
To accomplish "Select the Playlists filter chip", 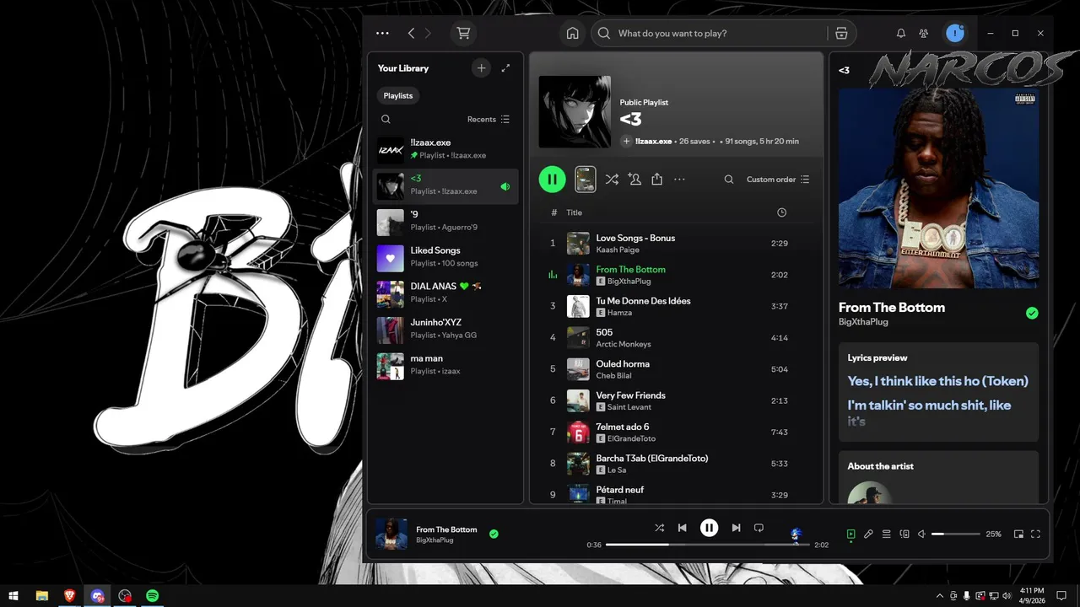I will (398, 96).
